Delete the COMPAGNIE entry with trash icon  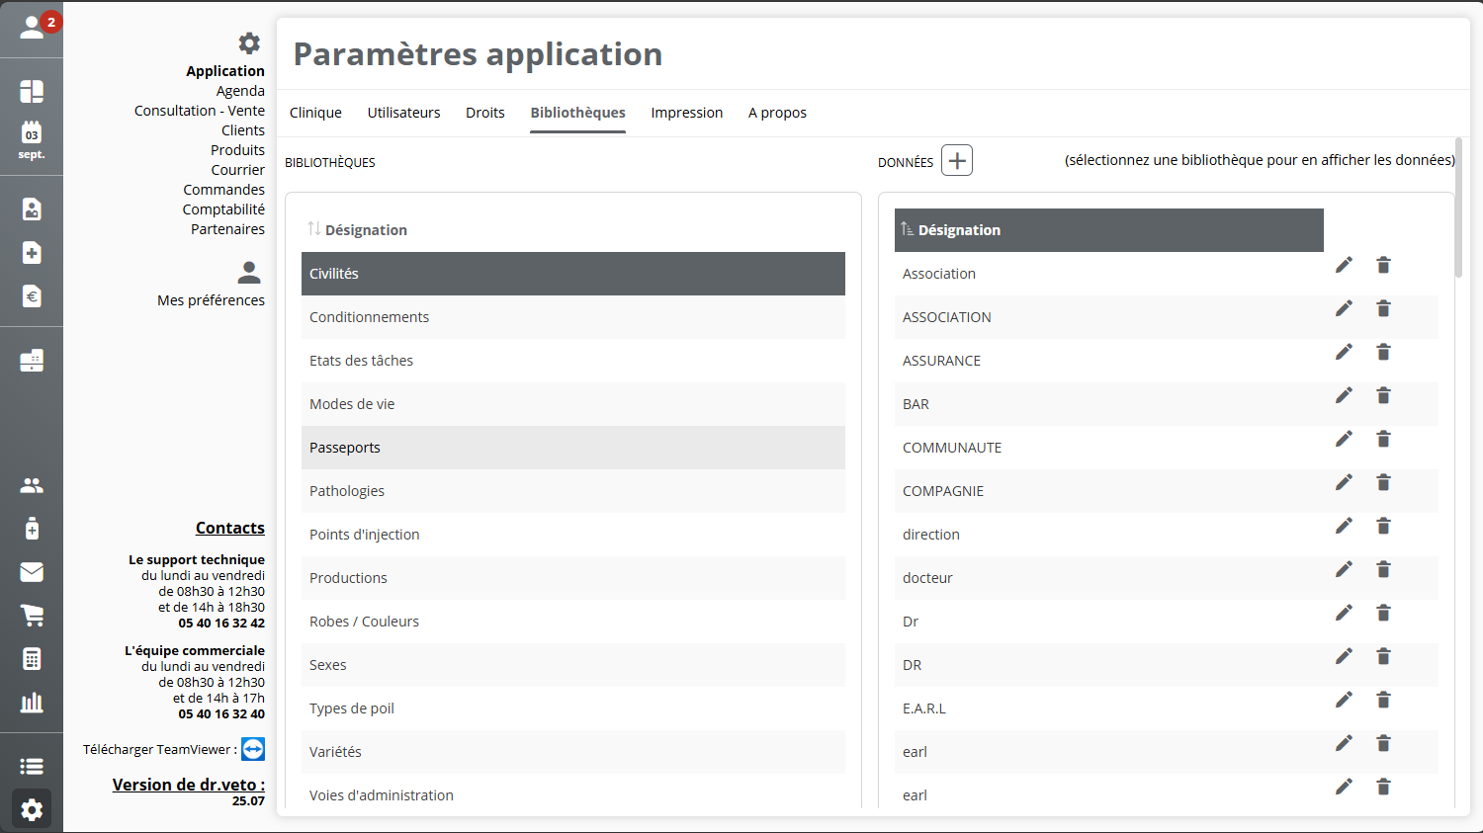(1383, 482)
